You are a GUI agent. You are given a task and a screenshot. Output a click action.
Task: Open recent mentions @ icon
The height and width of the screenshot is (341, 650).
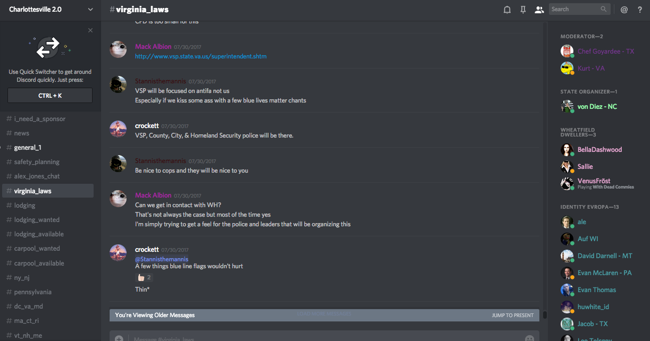[624, 10]
